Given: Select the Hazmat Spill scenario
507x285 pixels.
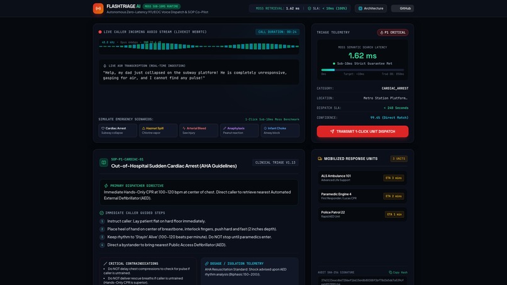Looking at the screenshot, I should coord(158,130).
